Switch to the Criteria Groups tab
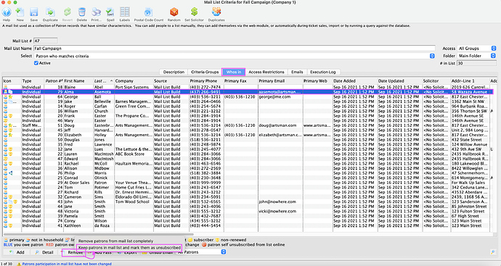The width and height of the screenshot is (501, 266). pyautogui.click(x=205, y=72)
